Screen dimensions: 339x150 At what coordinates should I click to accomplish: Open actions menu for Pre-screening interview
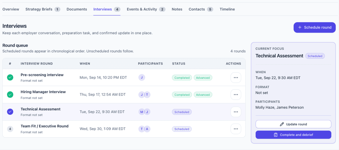236,77
